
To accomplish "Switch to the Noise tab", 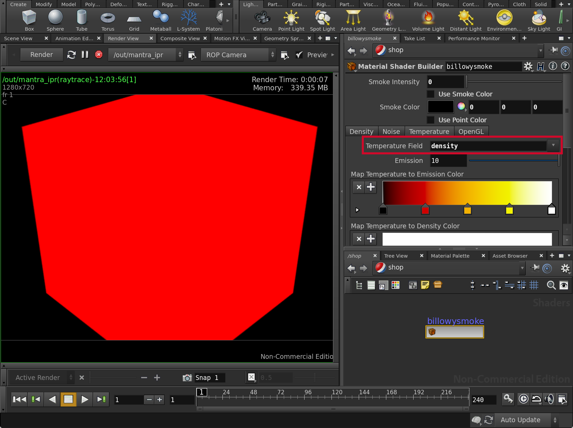I will point(391,132).
